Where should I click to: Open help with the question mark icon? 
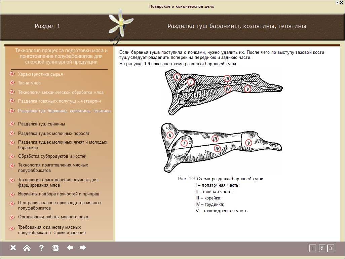[x=41, y=248]
